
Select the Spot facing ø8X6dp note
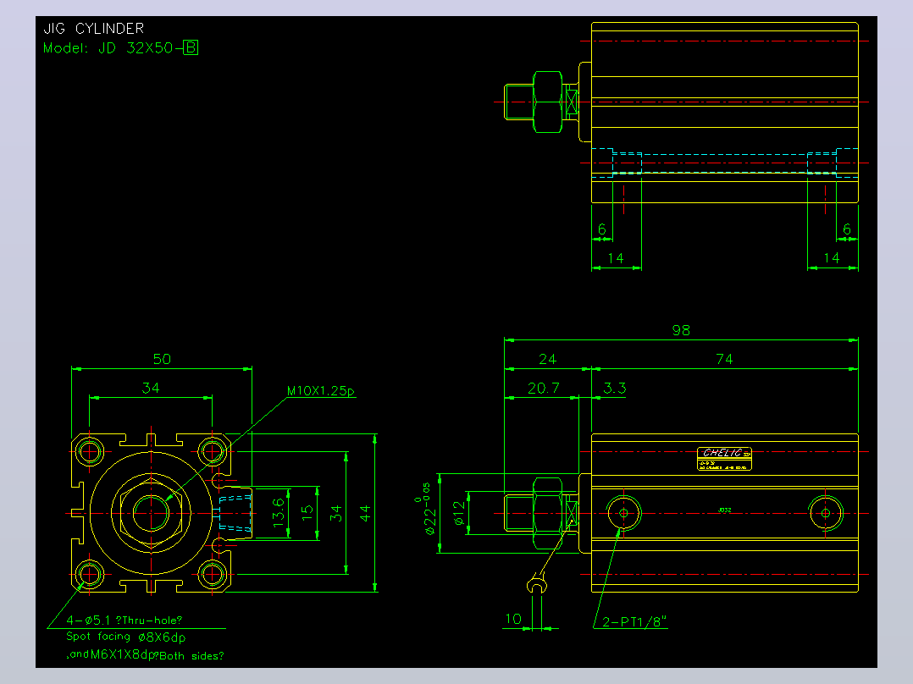coord(125,637)
